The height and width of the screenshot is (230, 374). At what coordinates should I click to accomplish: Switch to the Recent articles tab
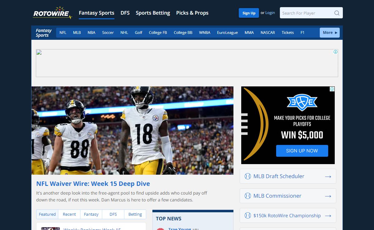pyautogui.click(x=69, y=214)
